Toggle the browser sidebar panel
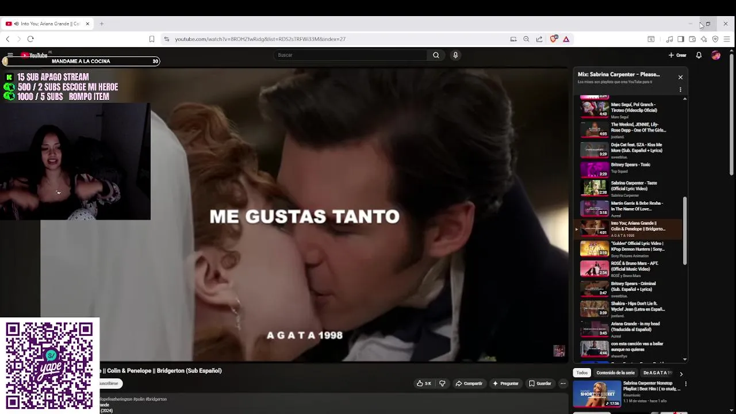 pos(681,39)
